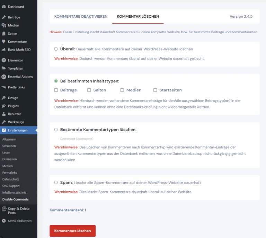
Task: Select the Überall radio button
Action: point(56,49)
